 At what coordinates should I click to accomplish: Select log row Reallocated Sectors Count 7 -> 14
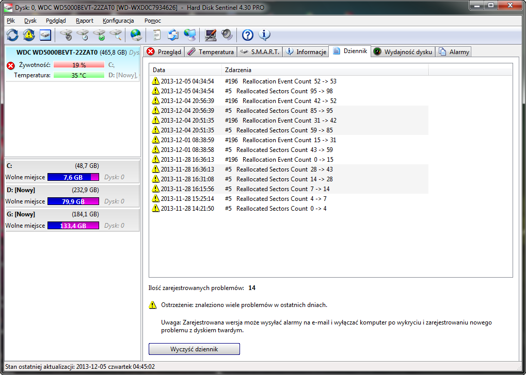coord(289,189)
